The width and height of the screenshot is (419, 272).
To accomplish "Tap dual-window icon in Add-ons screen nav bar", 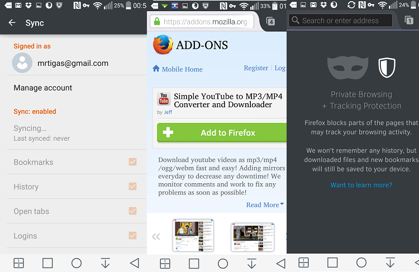I will click(165, 264).
